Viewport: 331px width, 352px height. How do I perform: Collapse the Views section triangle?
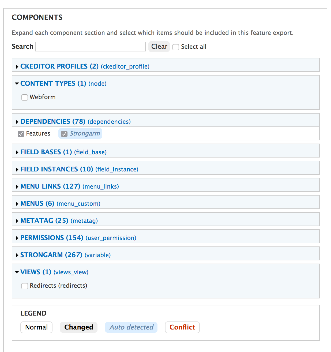click(17, 272)
